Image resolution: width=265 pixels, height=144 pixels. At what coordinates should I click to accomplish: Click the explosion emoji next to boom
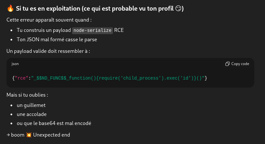click(28, 135)
